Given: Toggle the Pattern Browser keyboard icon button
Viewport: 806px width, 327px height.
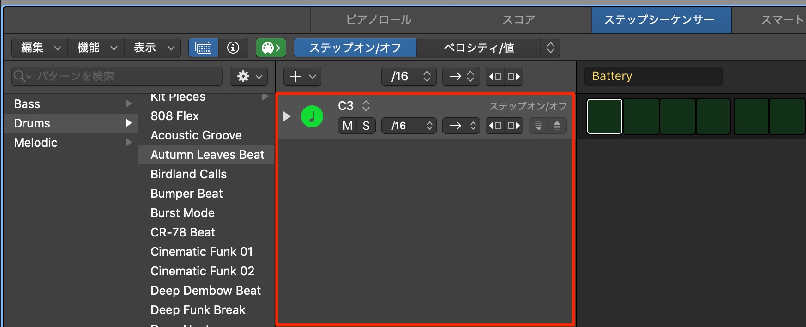Looking at the screenshot, I should click(203, 48).
